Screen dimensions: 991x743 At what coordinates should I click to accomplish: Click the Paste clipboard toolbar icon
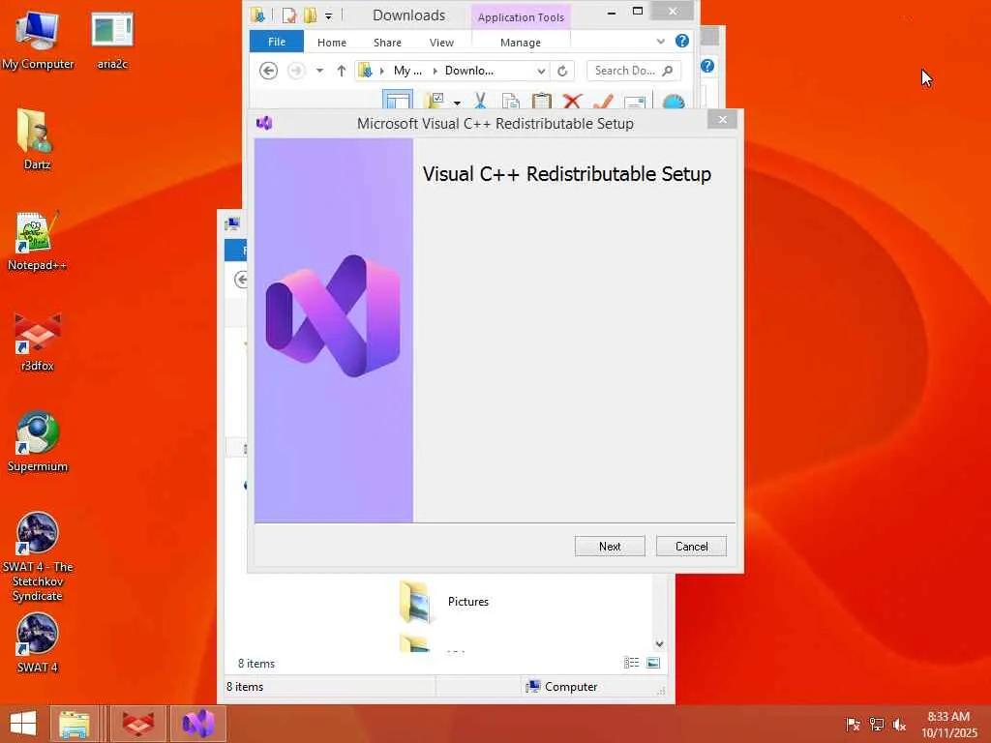click(x=542, y=102)
